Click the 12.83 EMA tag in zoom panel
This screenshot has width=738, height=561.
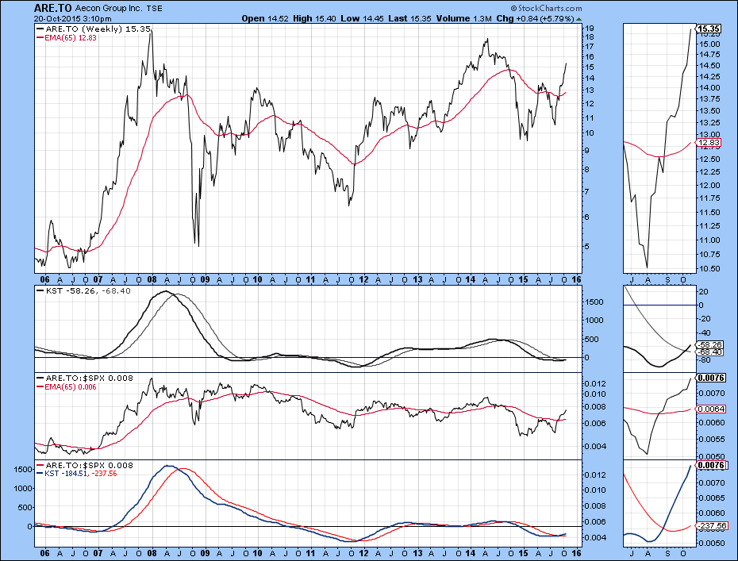(708, 142)
